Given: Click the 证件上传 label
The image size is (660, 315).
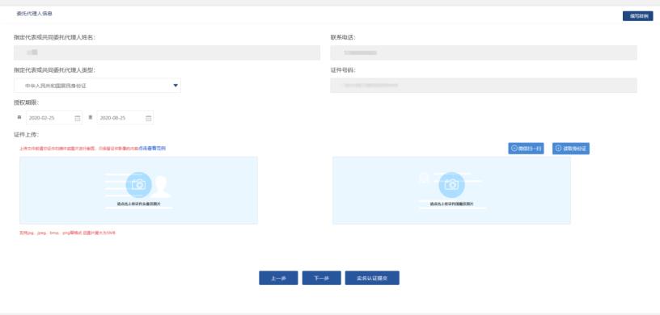Looking at the screenshot, I should pos(26,135).
